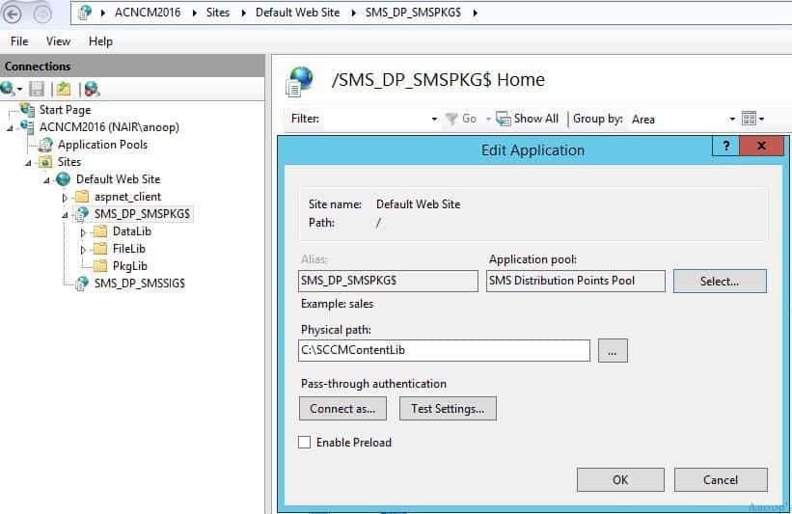The height and width of the screenshot is (514, 792).
Task: Click the Save disk icon in Connections
Action: click(37, 90)
